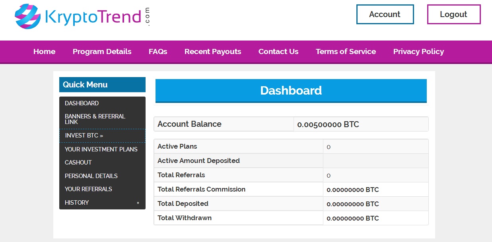The image size is (492, 242).
Task: Go to Home in navigation bar
Action: [44, 52]
